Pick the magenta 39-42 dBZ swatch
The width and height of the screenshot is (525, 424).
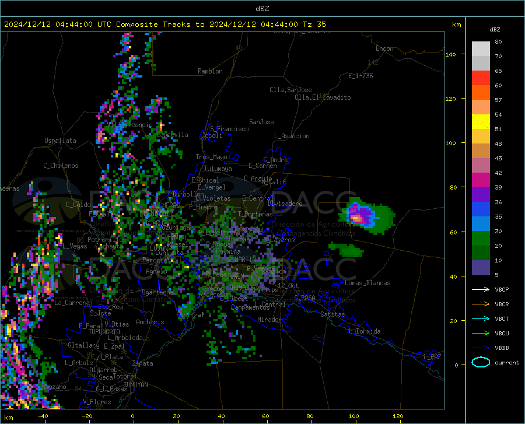pyautogui.click(x=481, y=180)
